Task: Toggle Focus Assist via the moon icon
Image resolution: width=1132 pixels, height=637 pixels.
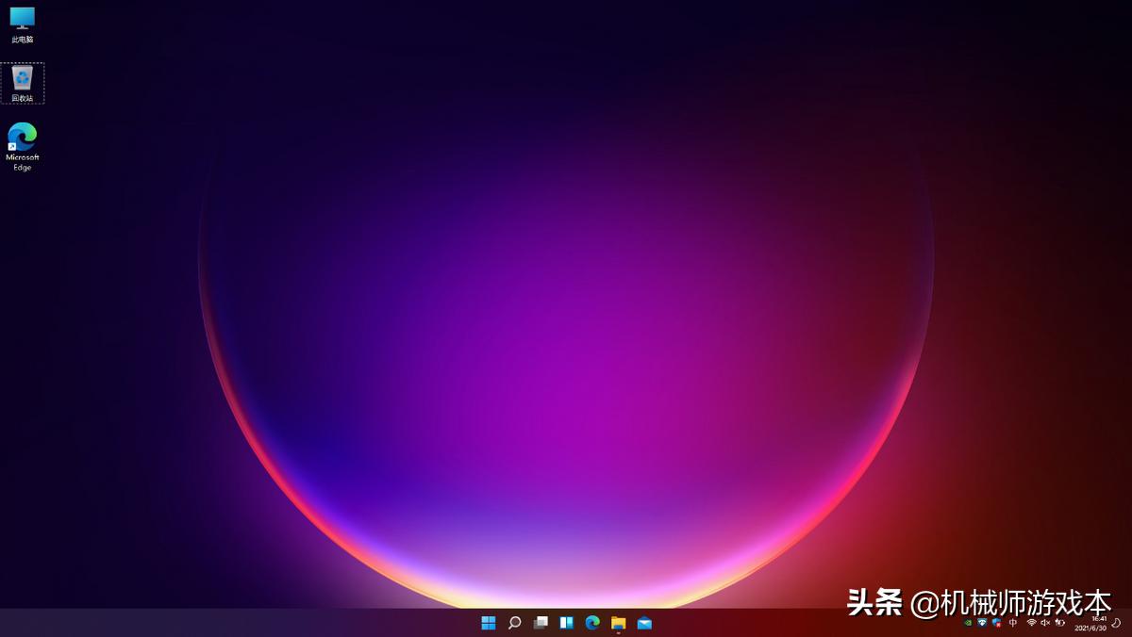Action: coord(1118,623)
